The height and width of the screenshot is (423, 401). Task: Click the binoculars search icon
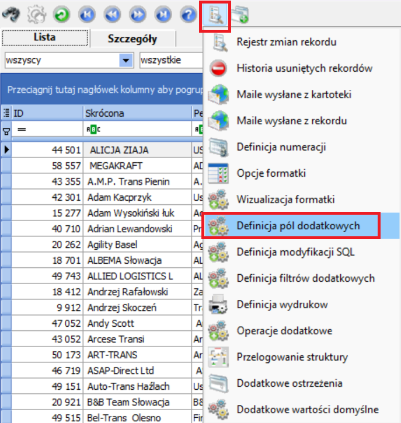(x=11, y=15)
